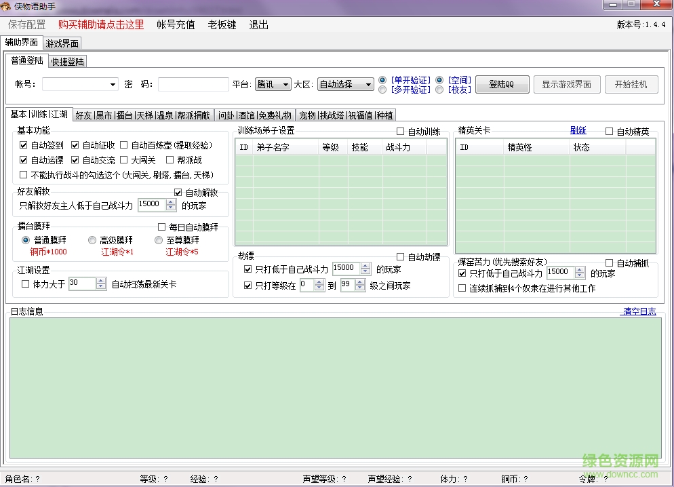Click the 刷新 refresh link above elite cards
This screenshot has width=674, height=487.
(578, 130)
